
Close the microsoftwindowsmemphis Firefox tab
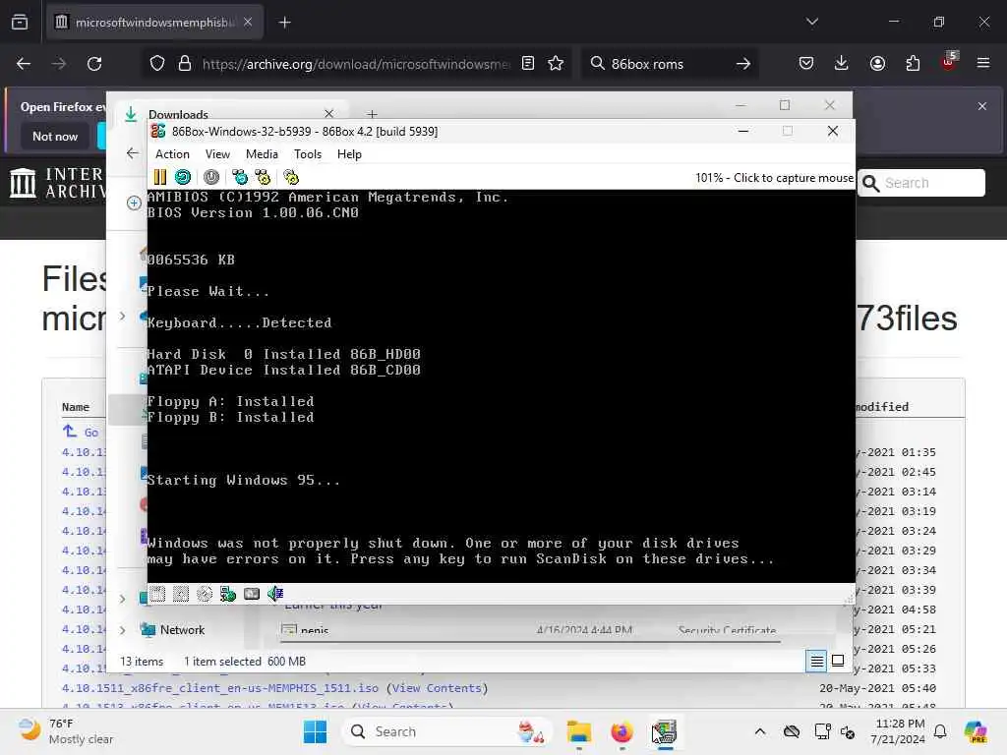tap(248, 22)
